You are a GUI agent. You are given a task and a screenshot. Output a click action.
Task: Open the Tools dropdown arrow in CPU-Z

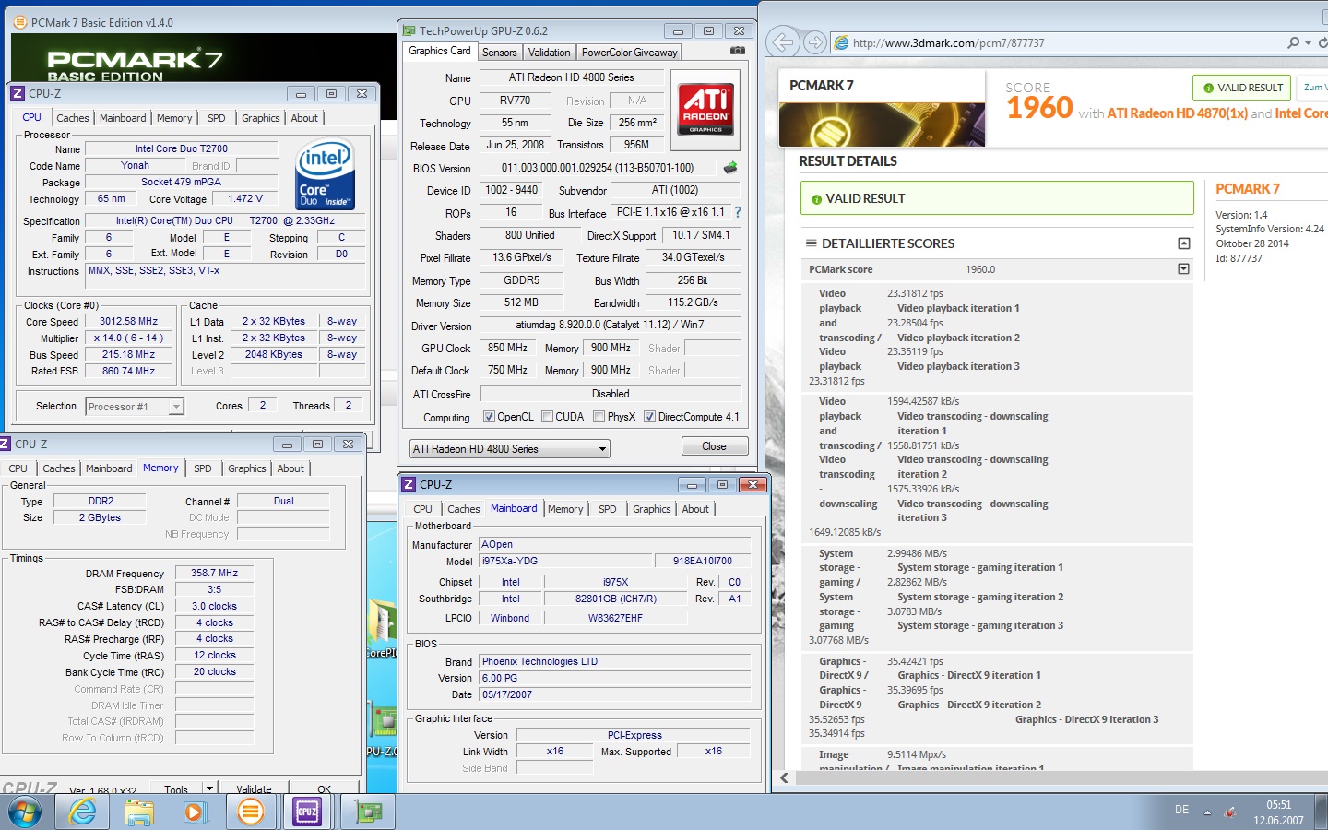209,789
